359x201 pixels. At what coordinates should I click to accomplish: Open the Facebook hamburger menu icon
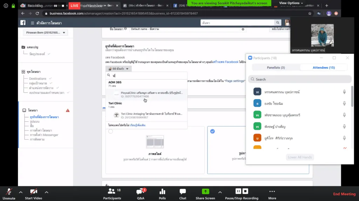(33, 23)
